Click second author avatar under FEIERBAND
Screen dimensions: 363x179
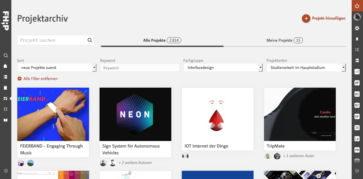30,163
